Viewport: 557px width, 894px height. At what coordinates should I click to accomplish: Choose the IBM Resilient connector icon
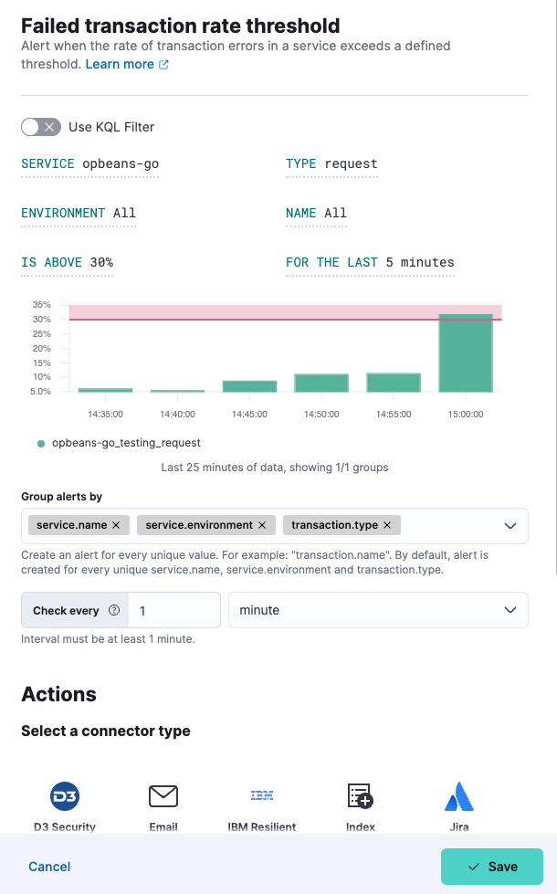pos(262,797)
